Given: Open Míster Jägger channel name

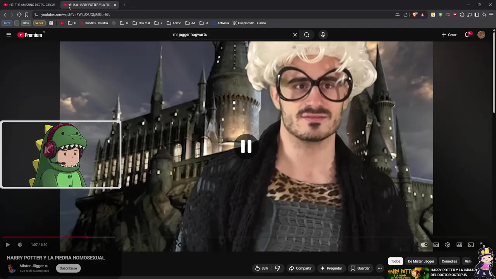Looking at the screenshot, I should click(32, 266).
